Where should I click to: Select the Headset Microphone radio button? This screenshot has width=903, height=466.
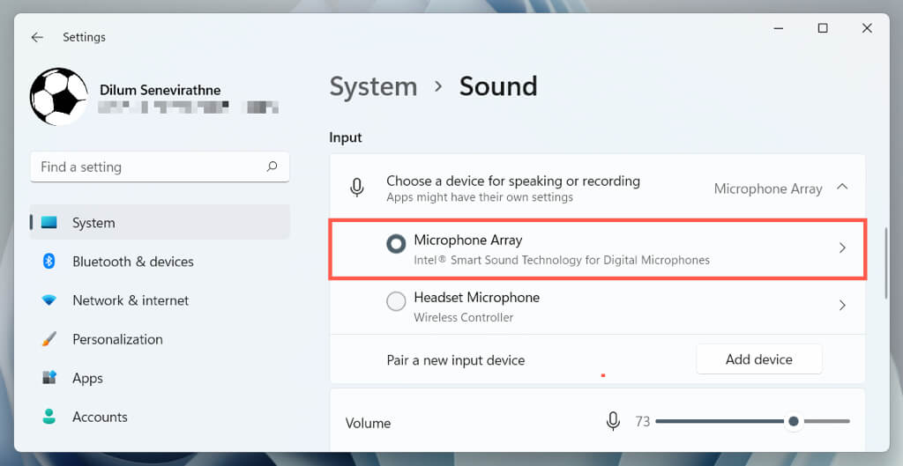coord(397,301)
